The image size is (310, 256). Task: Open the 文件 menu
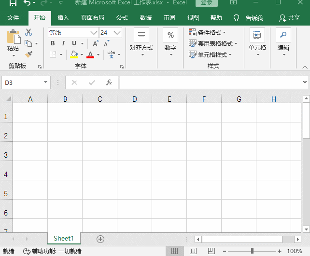click(13, 18)
